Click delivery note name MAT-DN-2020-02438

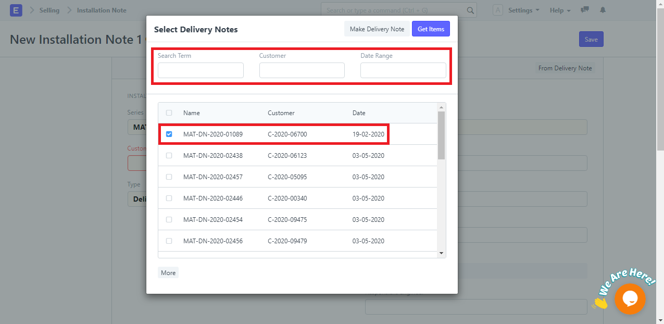click(213, 156)
